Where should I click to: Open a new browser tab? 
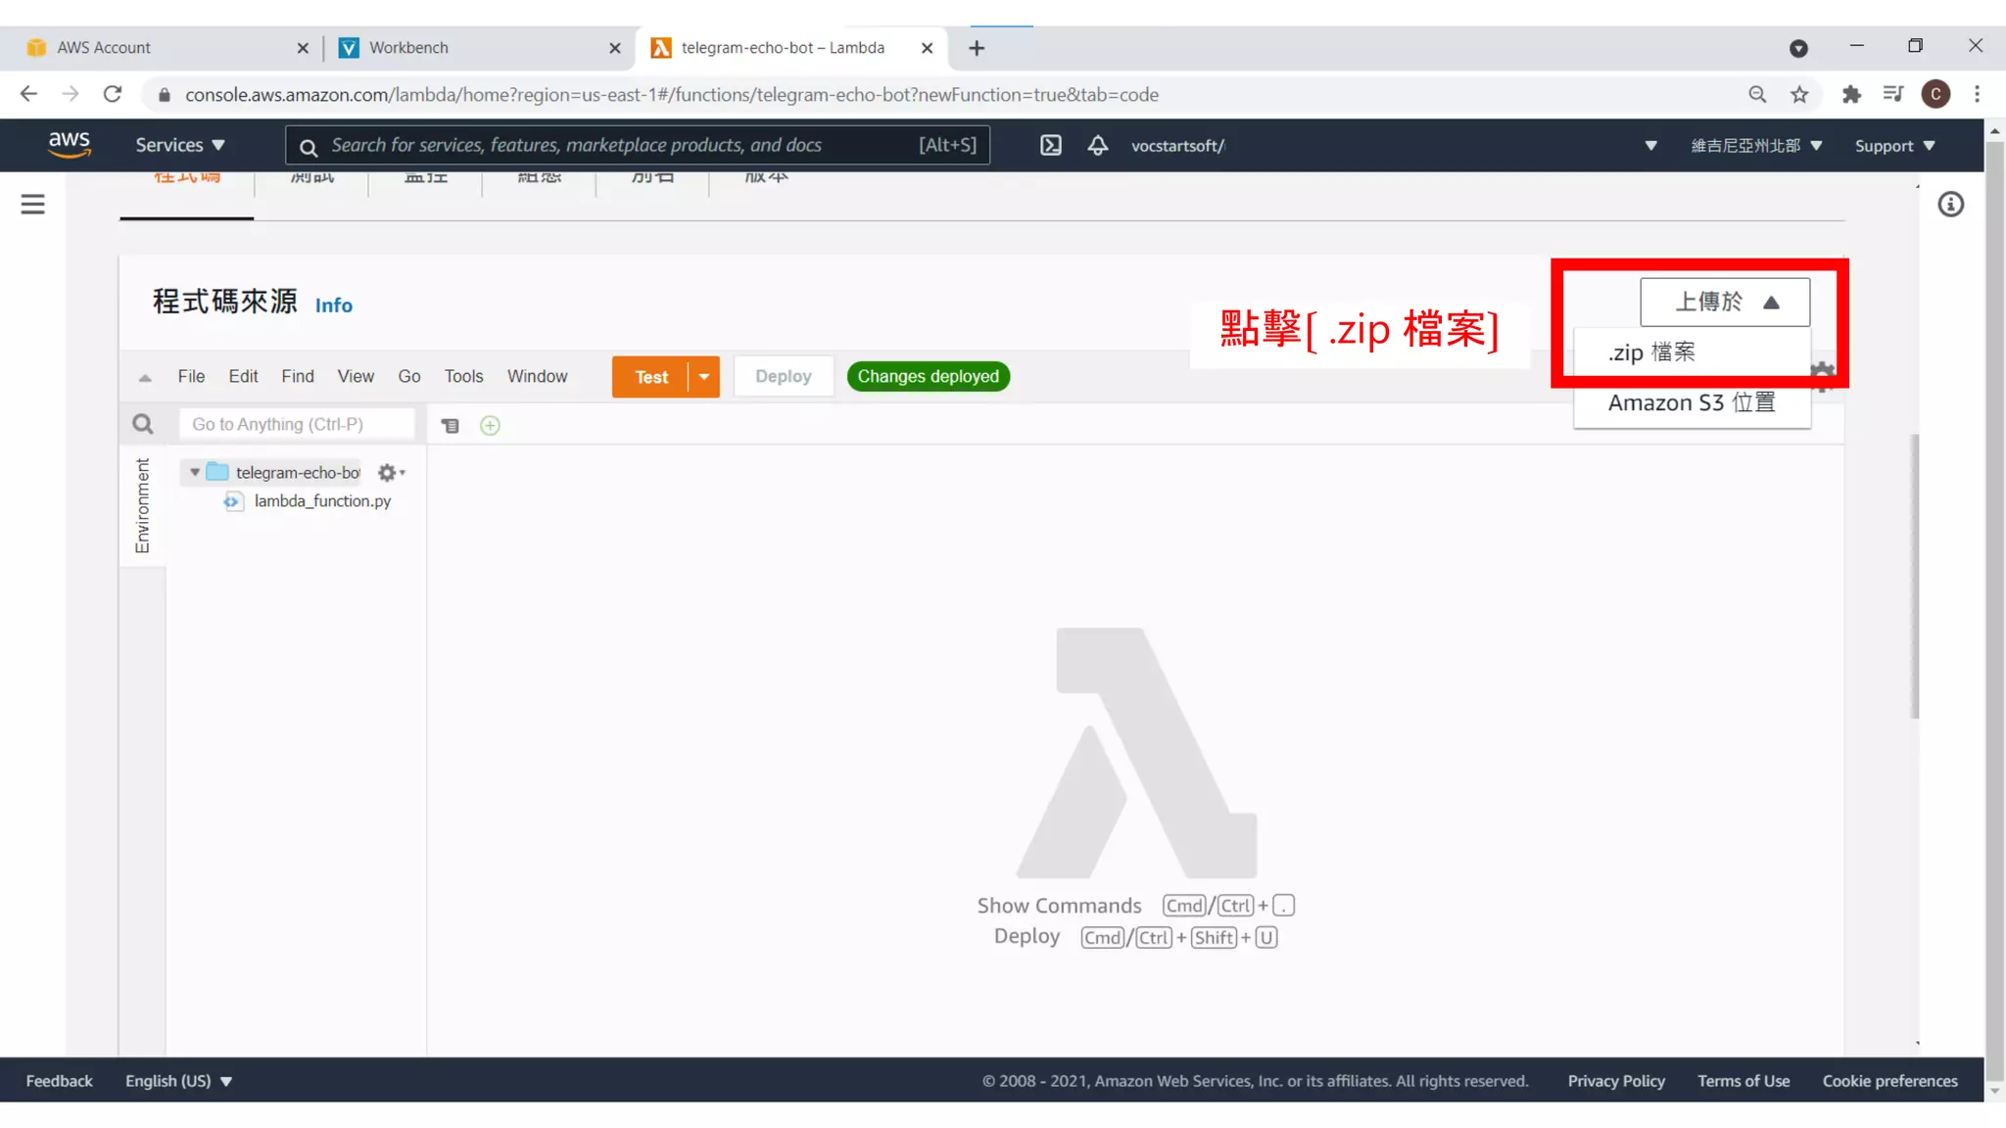(977, 48)
